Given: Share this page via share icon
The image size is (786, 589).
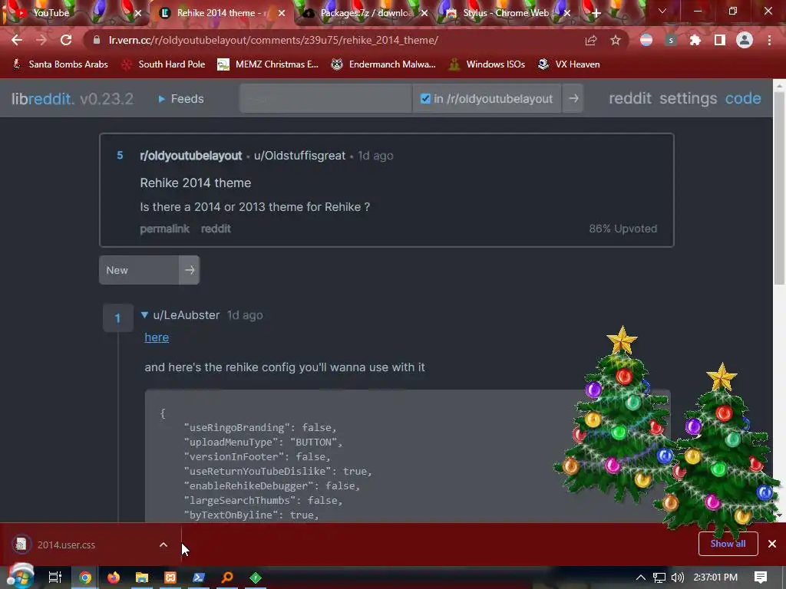Looking at the screenshot, I should [x=591, y=40].
